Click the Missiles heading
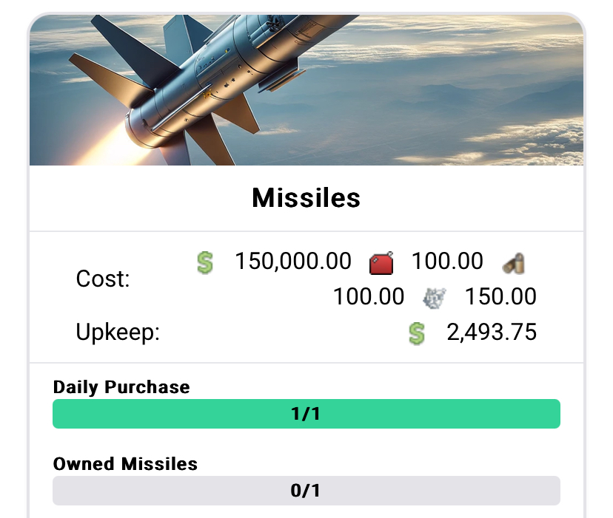 click(x=306, y=198)
